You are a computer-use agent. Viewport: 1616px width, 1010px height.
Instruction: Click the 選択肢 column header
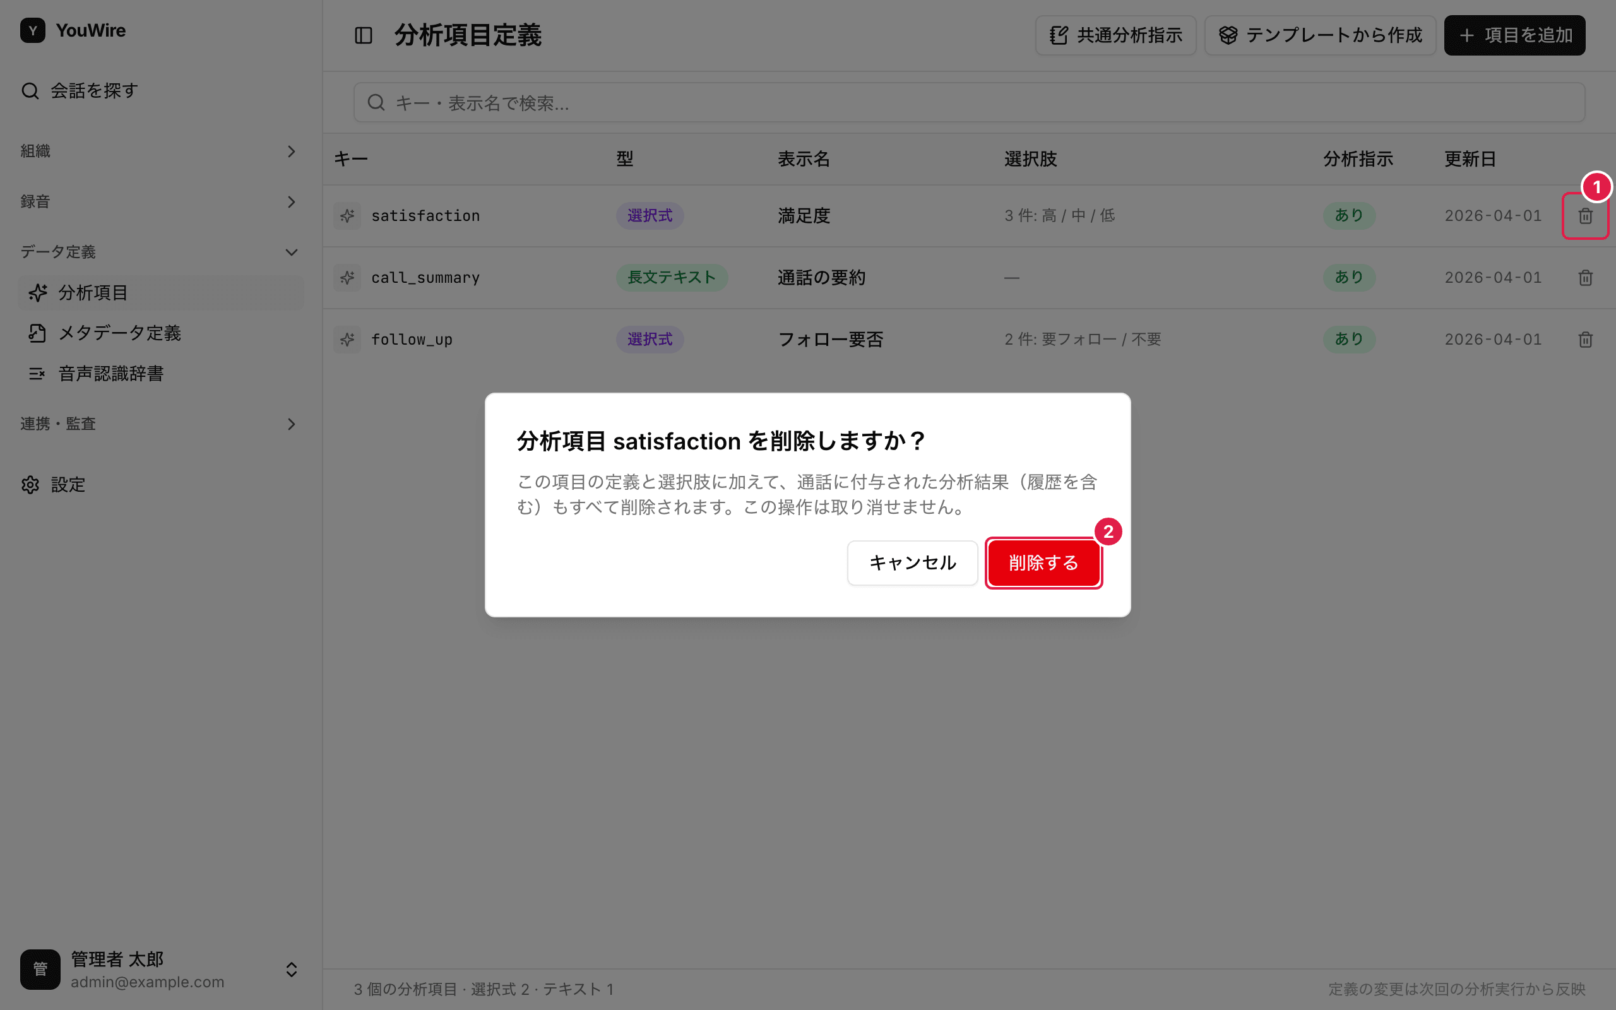pos(1030,159)
